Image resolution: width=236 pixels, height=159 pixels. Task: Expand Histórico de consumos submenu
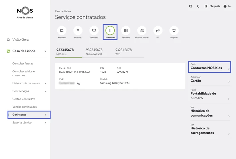[x=45, y=83]
